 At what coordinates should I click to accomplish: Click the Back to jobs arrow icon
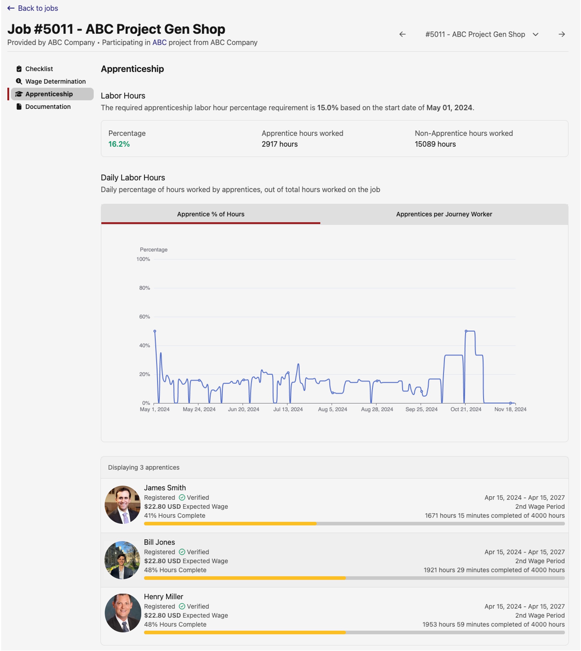(11, 8)
